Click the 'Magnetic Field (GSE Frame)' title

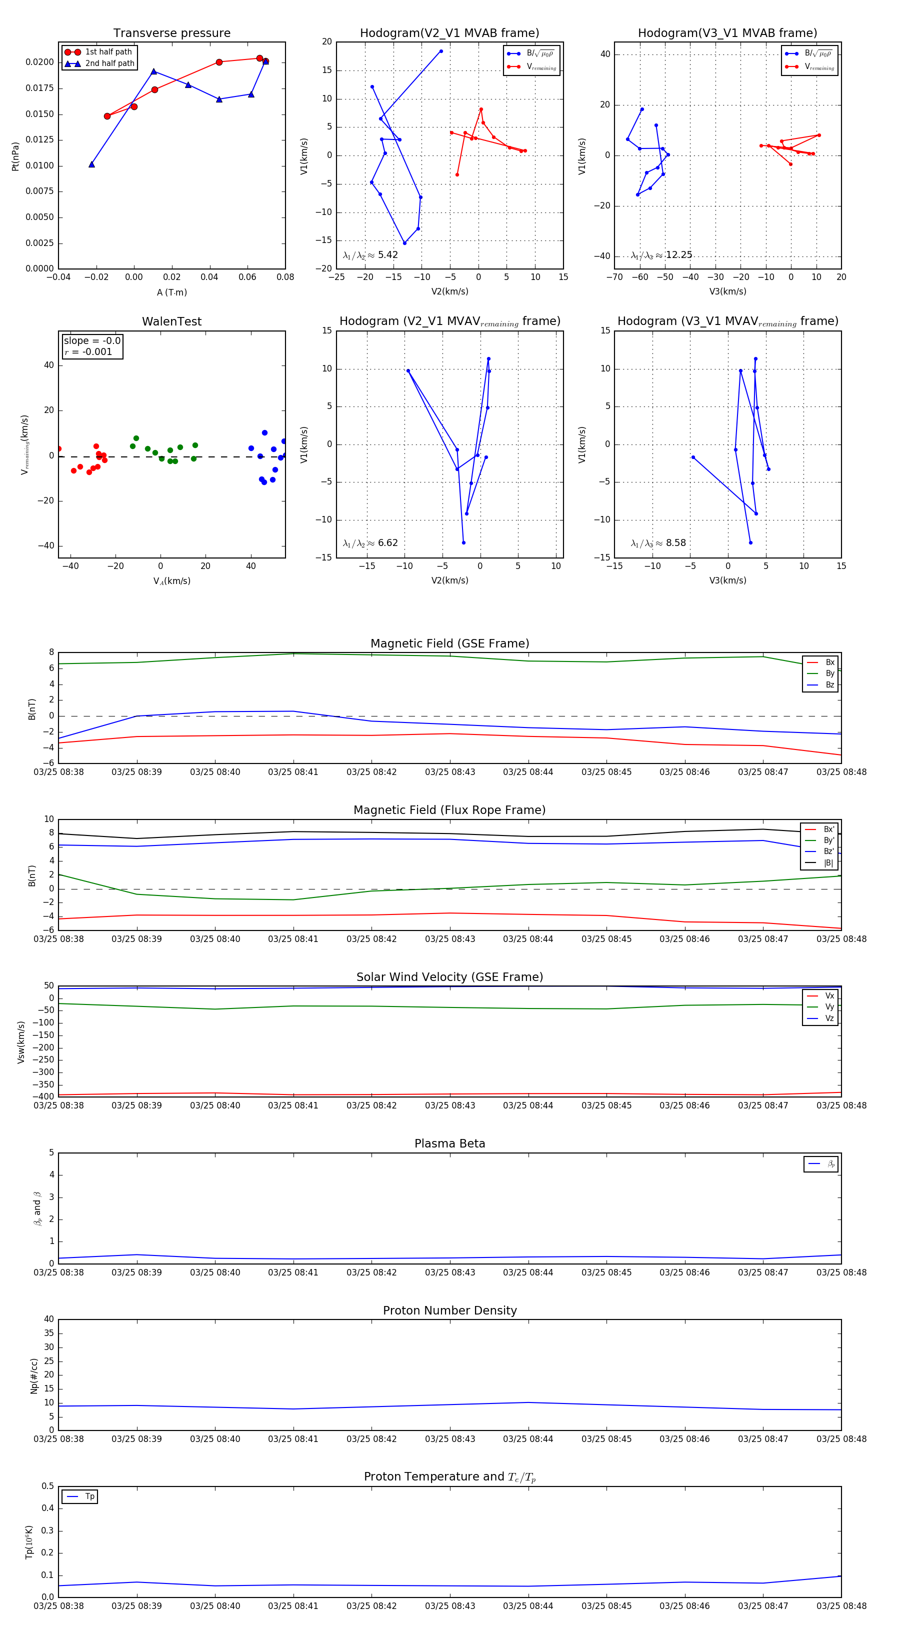pyautogui.click(x=449, y=643)
